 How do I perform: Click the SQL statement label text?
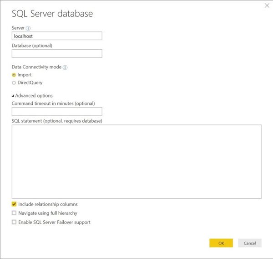coord(57,121)
